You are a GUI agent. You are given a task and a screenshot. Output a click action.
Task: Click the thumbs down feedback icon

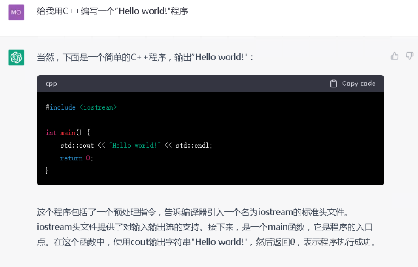pyautogui.click(x=409, y=56)
